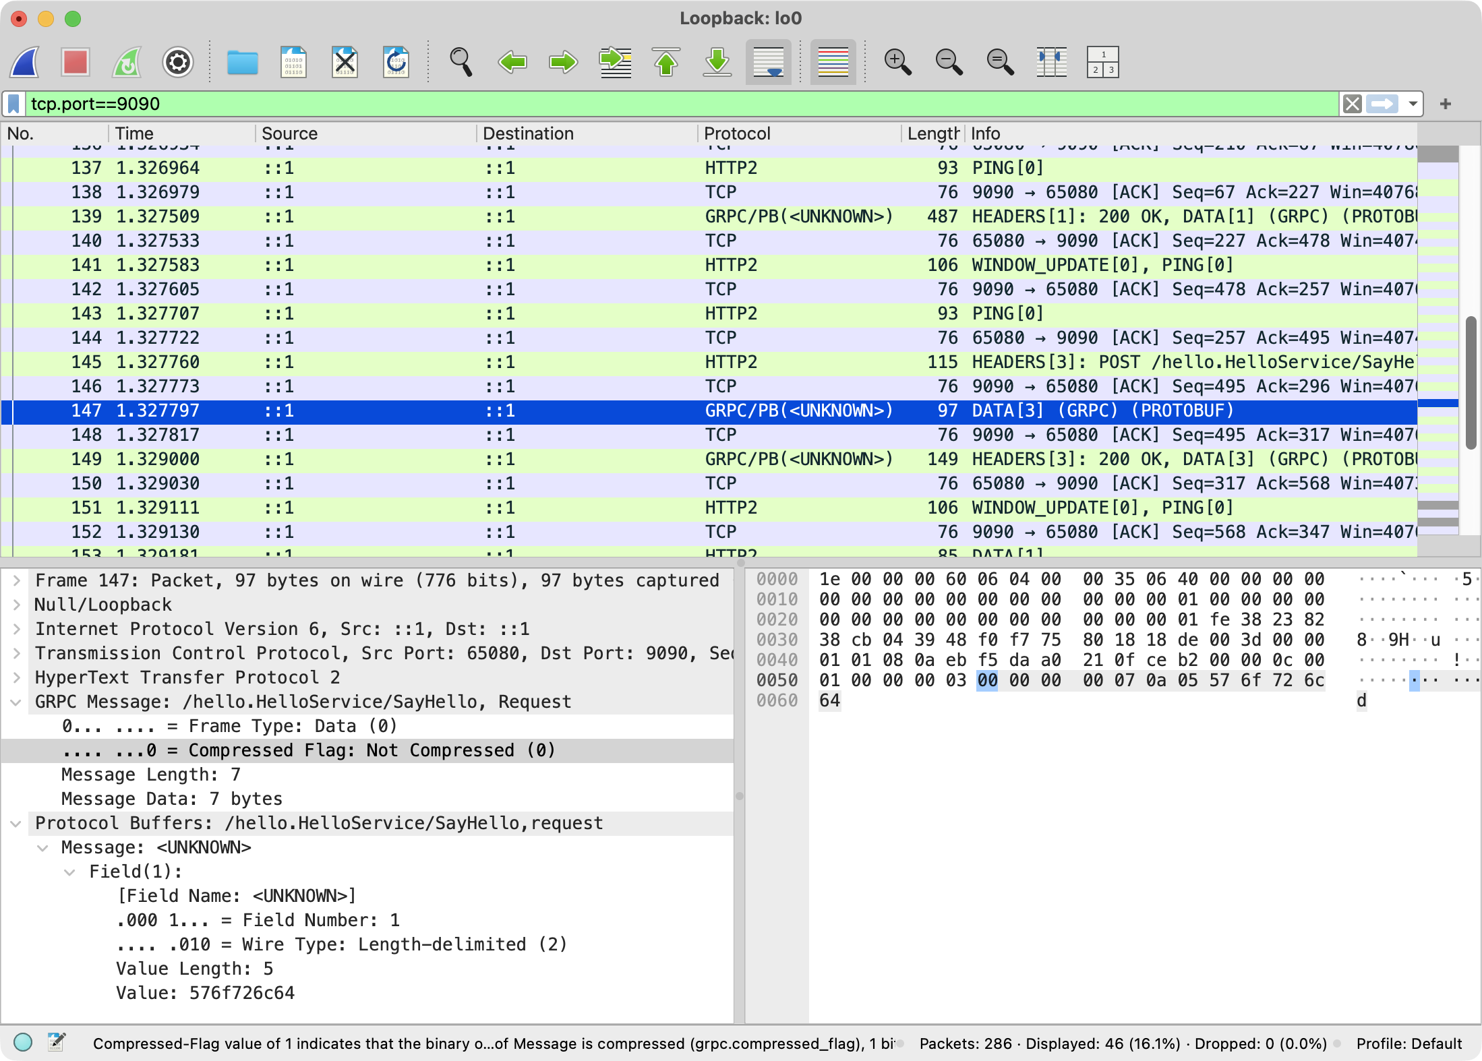Restart the current capture

pos(127,63)
